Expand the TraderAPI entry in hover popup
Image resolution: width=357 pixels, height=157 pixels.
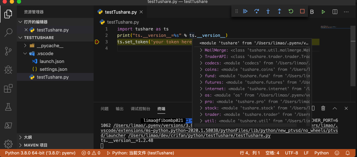click(x=201, y=57)
